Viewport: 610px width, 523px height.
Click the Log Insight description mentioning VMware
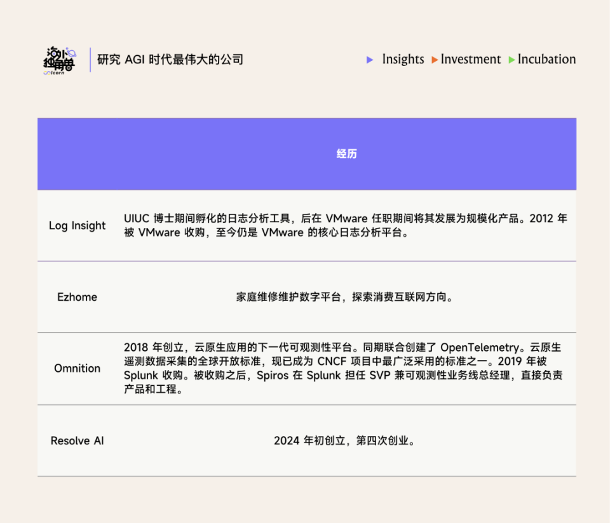(346, 225)
